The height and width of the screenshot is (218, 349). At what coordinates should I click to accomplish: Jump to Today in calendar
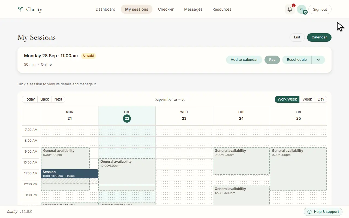[x=30, y=99]
